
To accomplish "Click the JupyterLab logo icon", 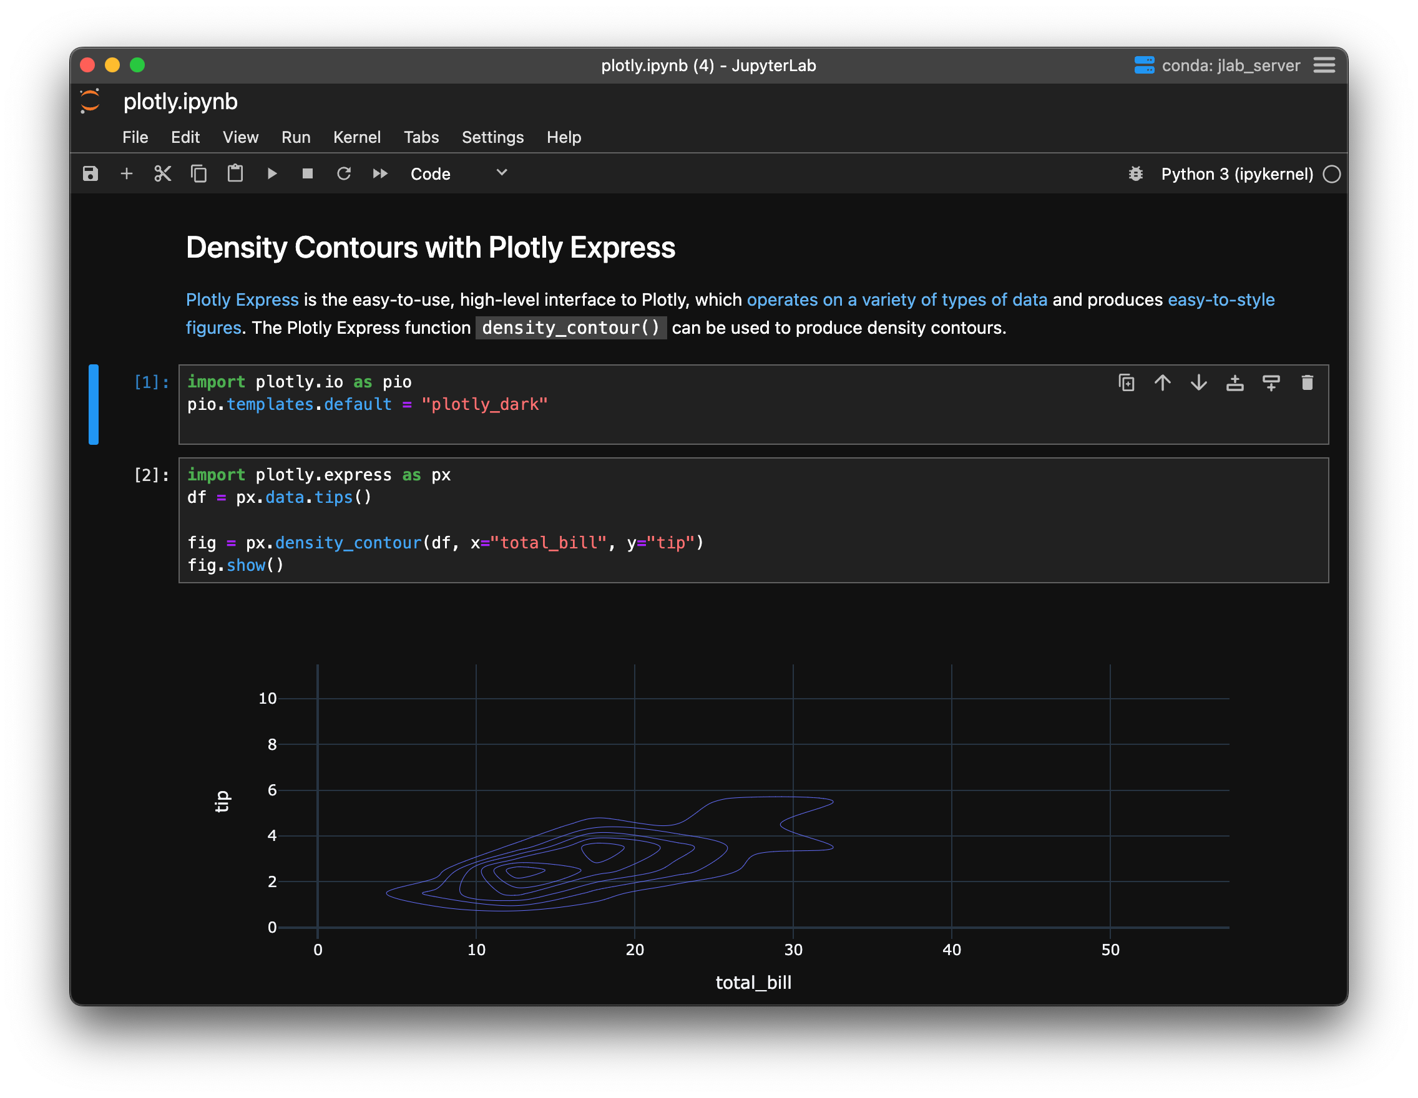I will tap(90, 101).
